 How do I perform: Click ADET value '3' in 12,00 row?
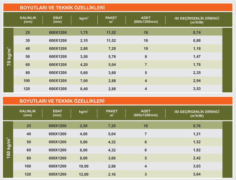(x=146, y=174)
